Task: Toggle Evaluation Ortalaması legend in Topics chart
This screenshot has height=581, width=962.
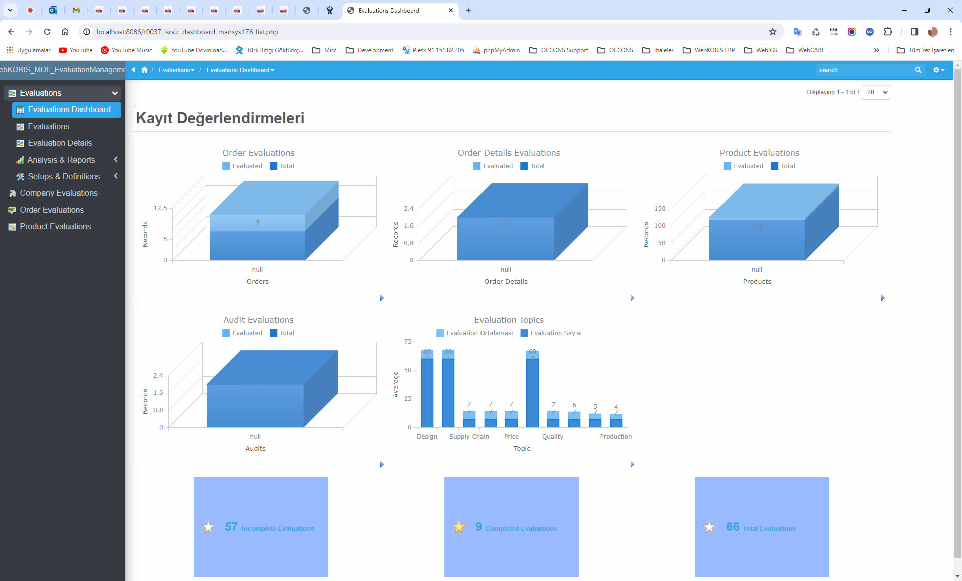Action: pyautogui.click(x=474, y=333)
